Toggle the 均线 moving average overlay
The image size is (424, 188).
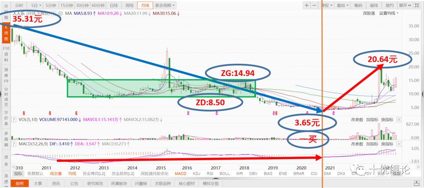pyautogui.click(x=72, y=173)
